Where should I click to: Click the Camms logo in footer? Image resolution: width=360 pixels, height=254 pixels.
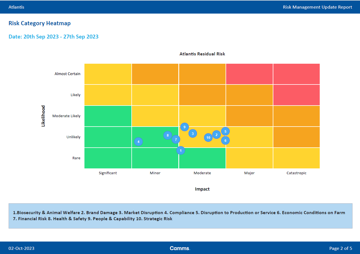point(180,248)
